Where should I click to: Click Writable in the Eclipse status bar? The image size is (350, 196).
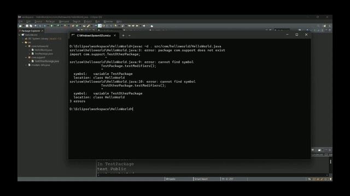[171, 179]
